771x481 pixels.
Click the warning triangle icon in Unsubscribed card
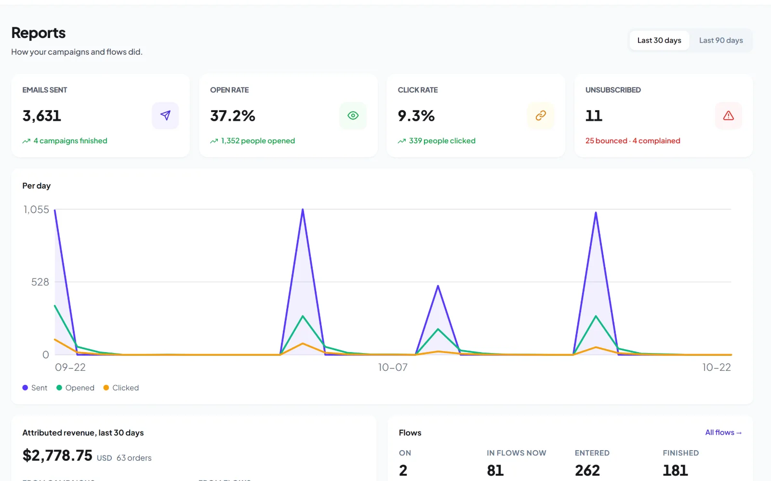click(728, 115)
